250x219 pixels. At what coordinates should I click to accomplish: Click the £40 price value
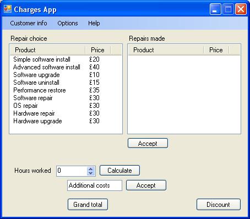tap(94, 67)
